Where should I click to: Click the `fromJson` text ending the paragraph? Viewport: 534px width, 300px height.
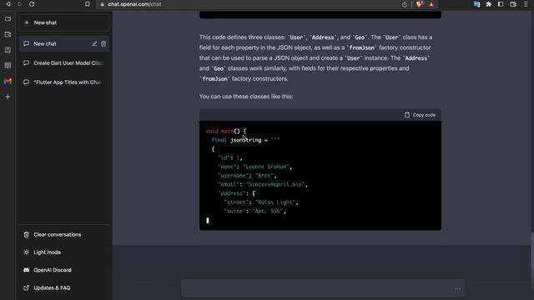214,79
